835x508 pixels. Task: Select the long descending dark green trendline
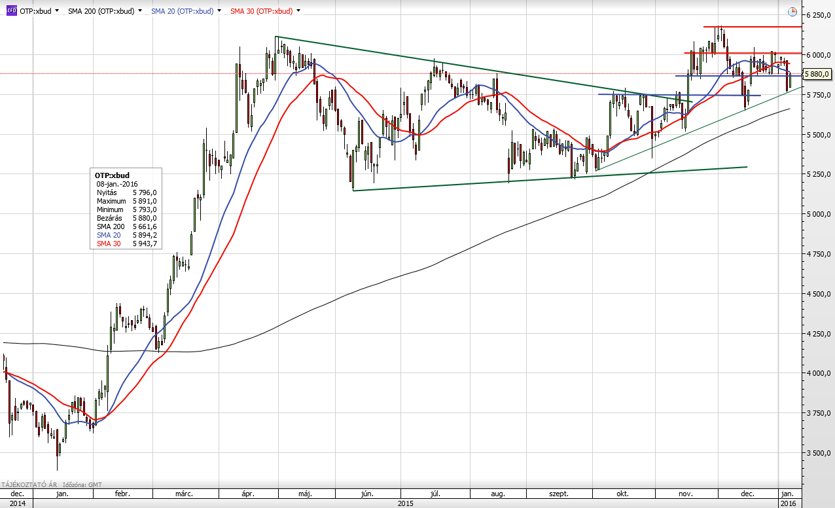[484, 70]
